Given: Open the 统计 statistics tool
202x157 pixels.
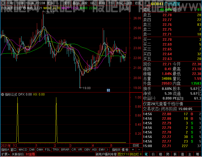Looking at the screenshot, I should pos(93,3).
